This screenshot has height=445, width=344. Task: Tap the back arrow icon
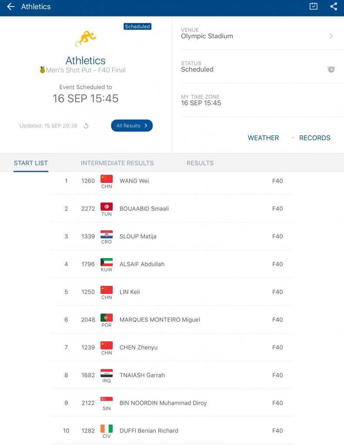pos(11,7)
